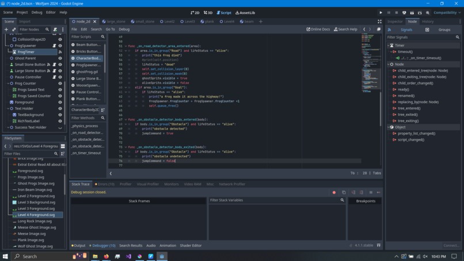Instantiate child scene with link icon

14,29
